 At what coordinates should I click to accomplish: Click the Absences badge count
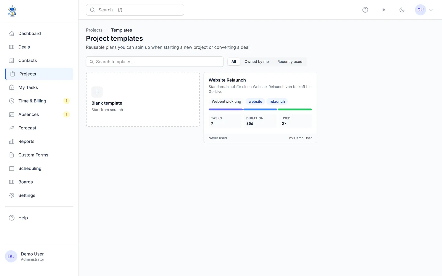(x=66, y=115)
